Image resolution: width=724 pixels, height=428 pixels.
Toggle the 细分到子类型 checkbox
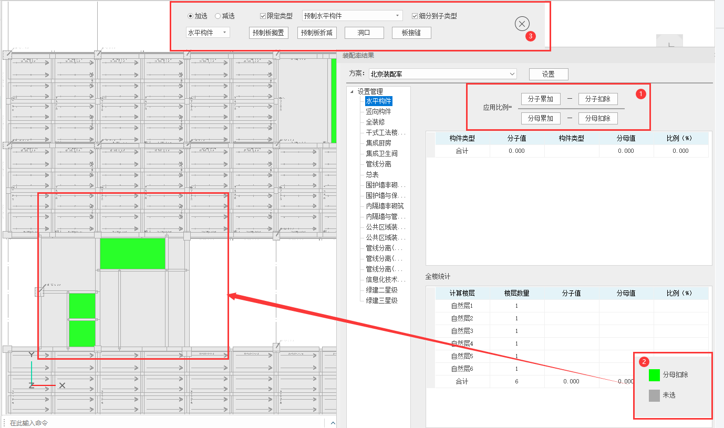[415, 16]
